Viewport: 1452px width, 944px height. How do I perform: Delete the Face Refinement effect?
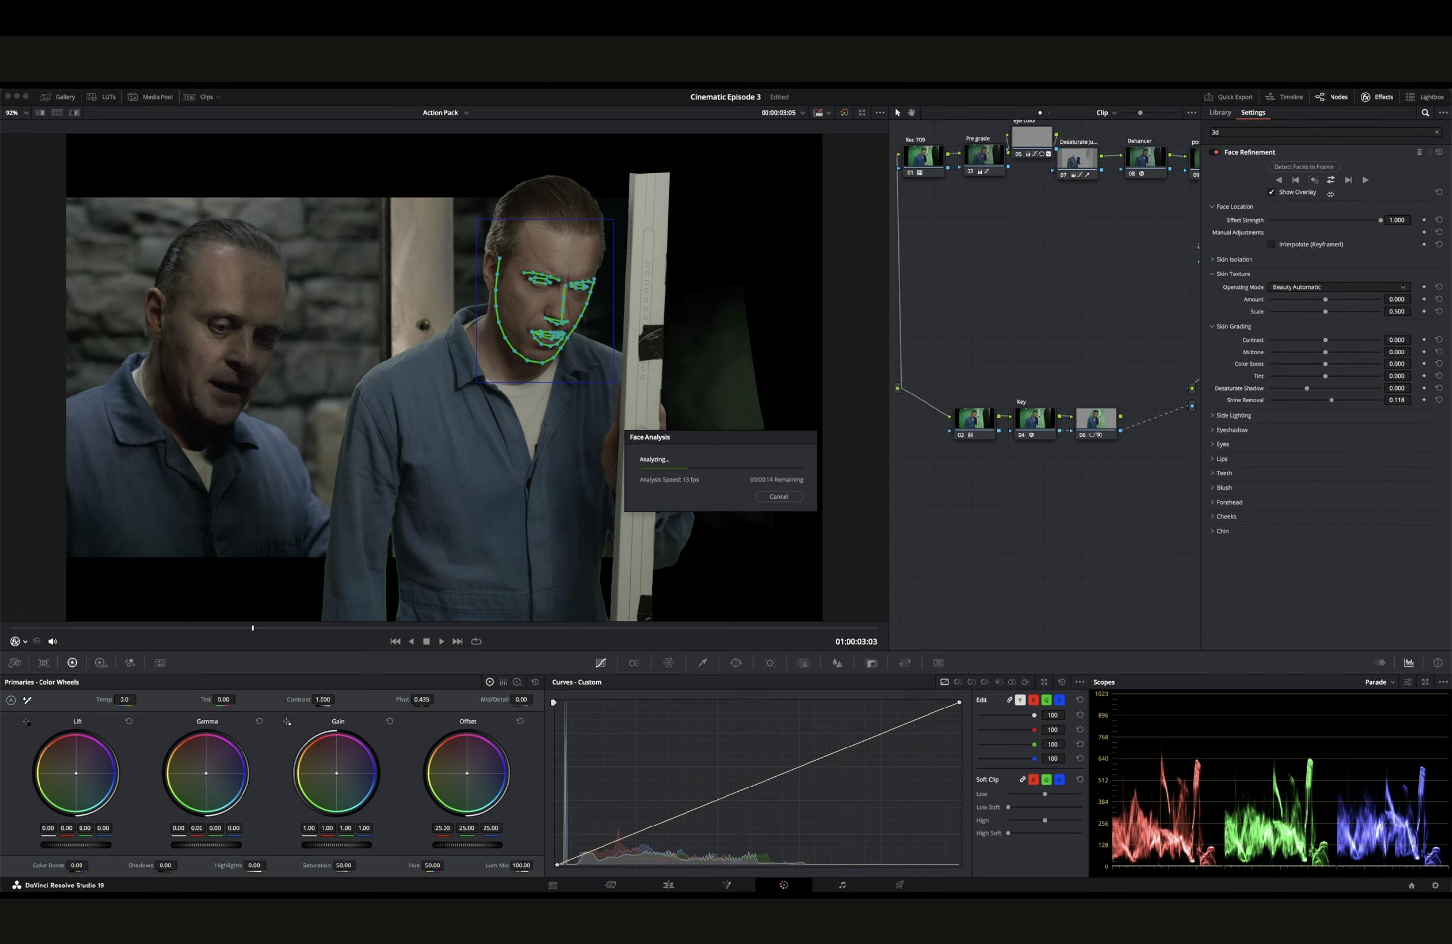[1419, 152]
